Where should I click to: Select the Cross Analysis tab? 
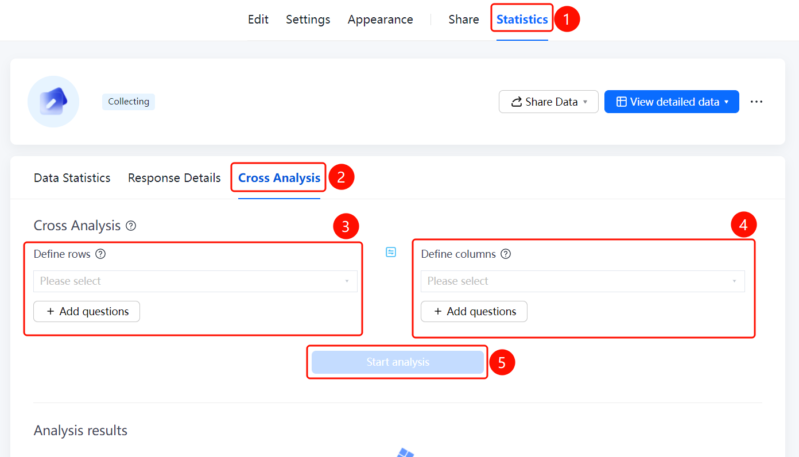tap(280, 178)
